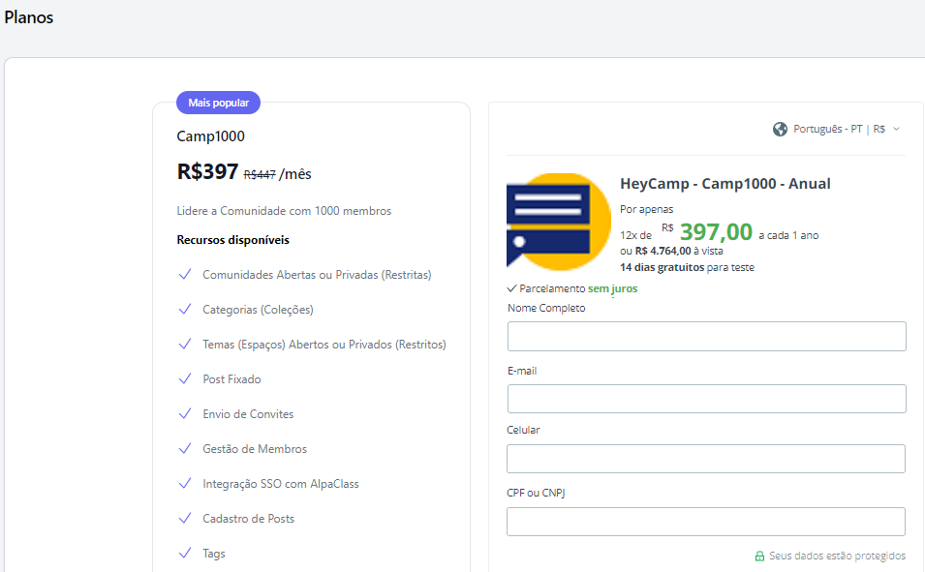
Task: Click the green padlock security icon
Action: tap(760, 557)
